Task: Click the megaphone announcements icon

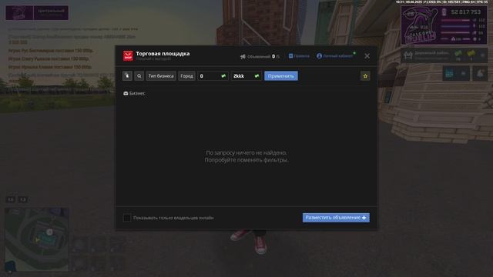Action: (x=243, y=56)
